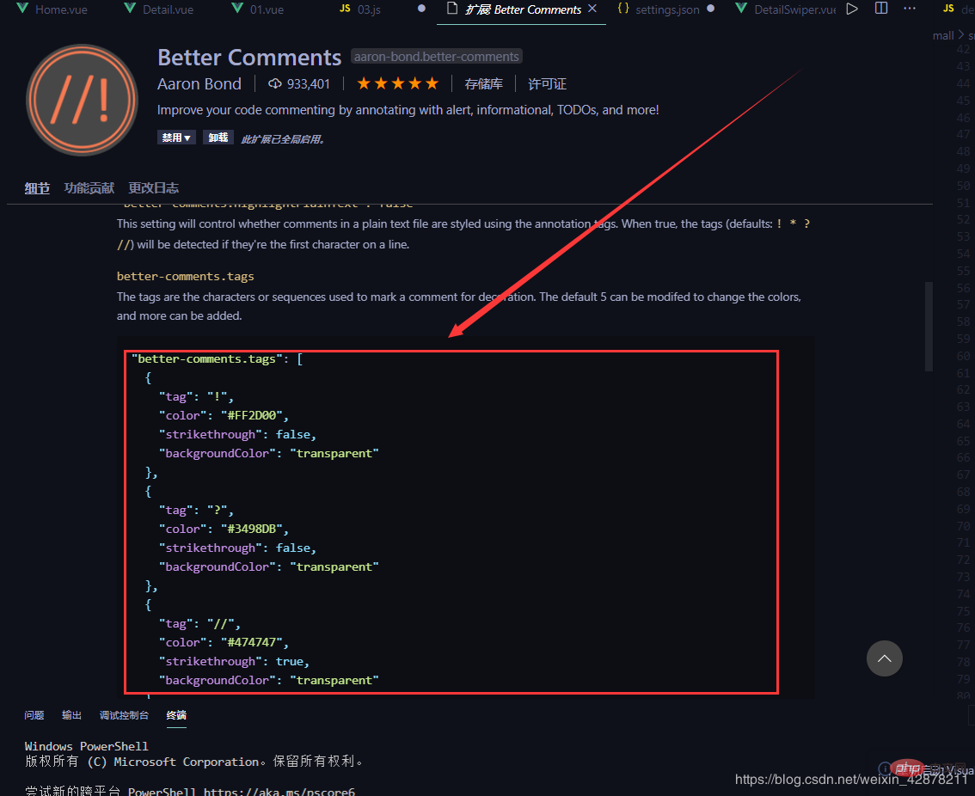Click the download count cloud icon

[275, 83]
